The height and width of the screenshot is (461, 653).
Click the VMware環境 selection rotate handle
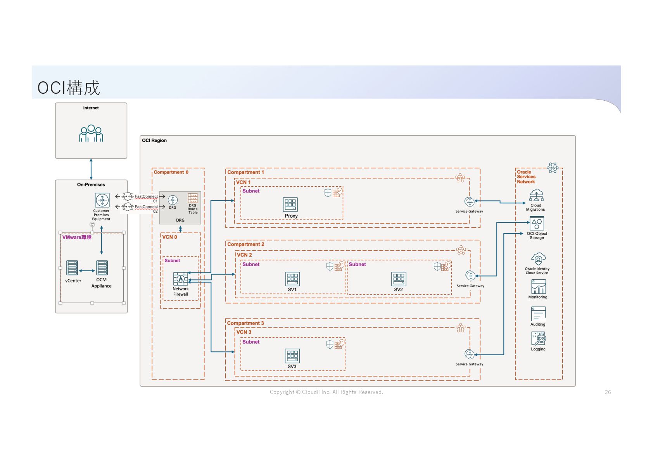pos(92,224)
